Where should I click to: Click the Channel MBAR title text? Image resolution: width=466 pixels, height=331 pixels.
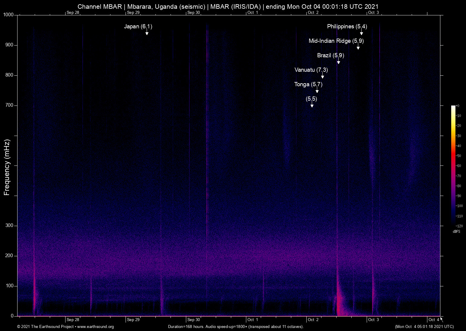pyautogui.click(x=101, y=6)
